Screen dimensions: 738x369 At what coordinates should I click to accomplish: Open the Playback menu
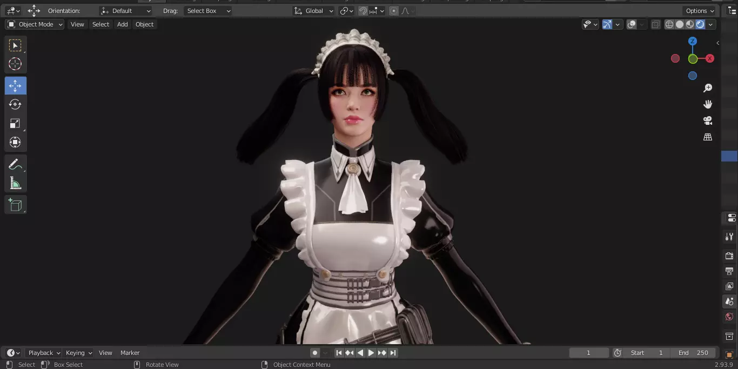click(x=44, y=353)
